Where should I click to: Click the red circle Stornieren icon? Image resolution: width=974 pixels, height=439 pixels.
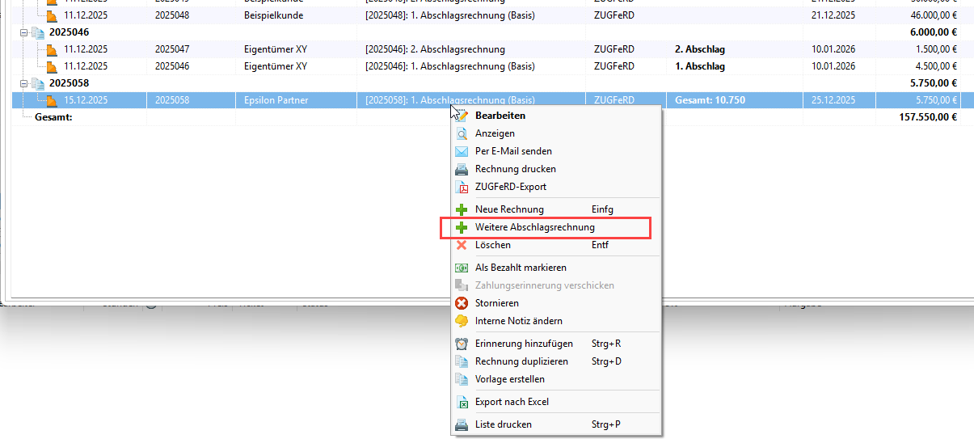[462, 303]
